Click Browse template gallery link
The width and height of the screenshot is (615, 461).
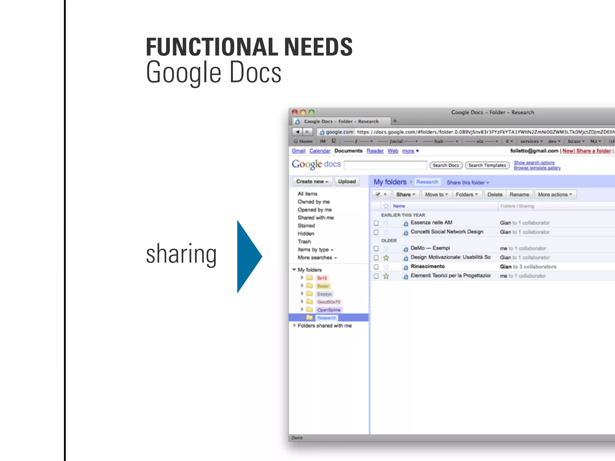pyautogui.click(x=537, y=168)
